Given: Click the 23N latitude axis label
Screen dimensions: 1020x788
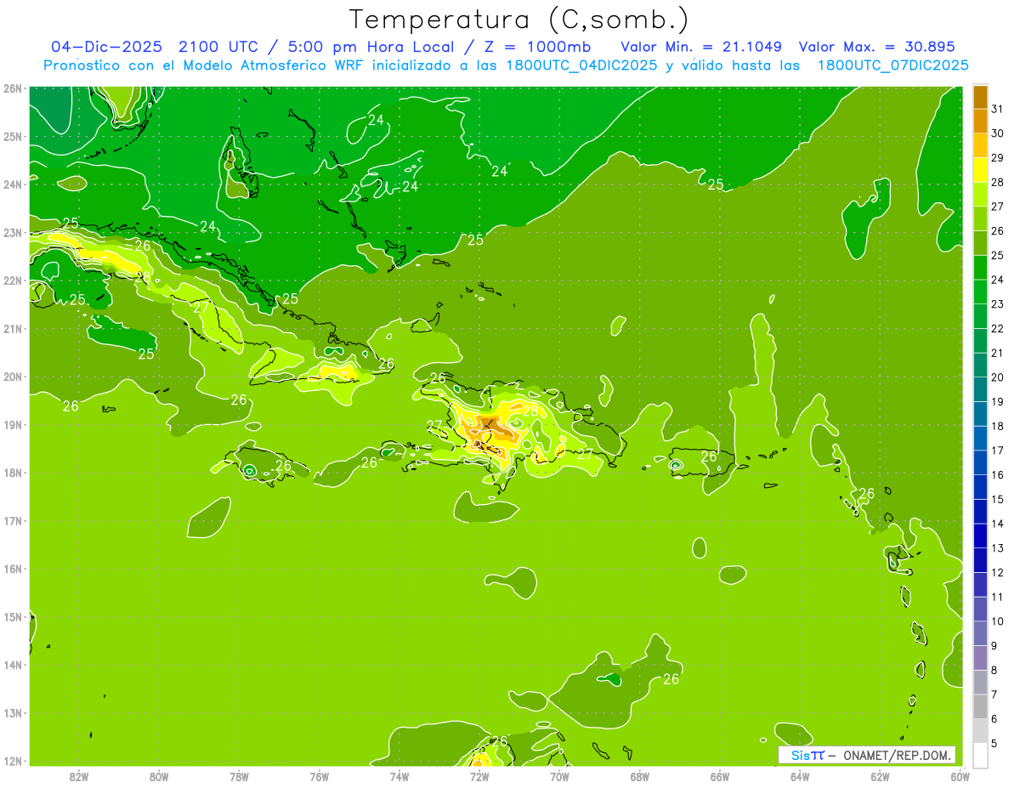Looking at the screenshot, I should pyautogui.click(x=13, y=232).
